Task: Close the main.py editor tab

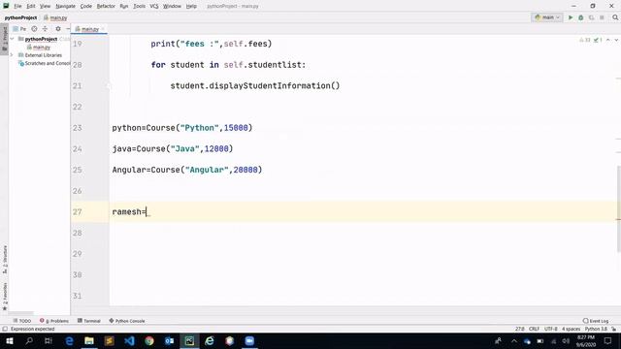Action: [x=103, y=29]
